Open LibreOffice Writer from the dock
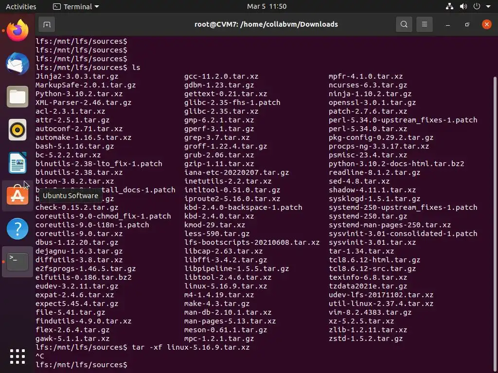498x373 pixels. click(x=18, y=163)
